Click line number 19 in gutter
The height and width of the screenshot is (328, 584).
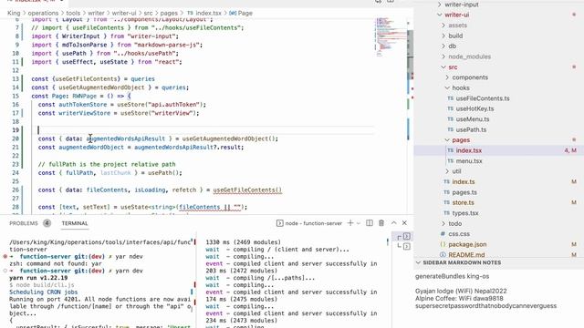click(16, 130)
